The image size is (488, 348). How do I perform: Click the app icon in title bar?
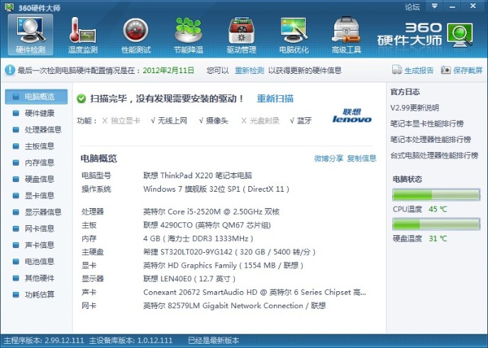point(9,7)
